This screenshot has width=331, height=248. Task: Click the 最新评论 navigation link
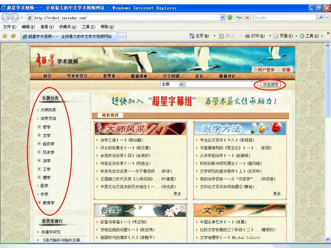click(227, 76)
